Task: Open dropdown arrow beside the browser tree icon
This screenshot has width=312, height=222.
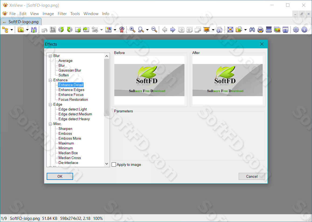Action: 12,30
